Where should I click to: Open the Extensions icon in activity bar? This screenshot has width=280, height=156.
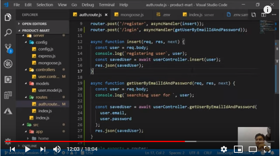[x=8, y=79]
